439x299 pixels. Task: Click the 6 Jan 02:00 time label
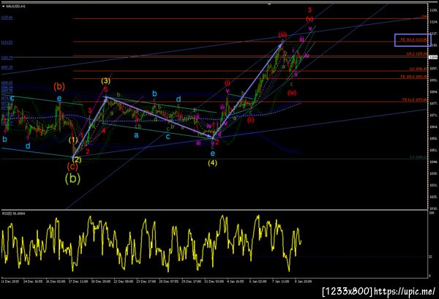258,281
